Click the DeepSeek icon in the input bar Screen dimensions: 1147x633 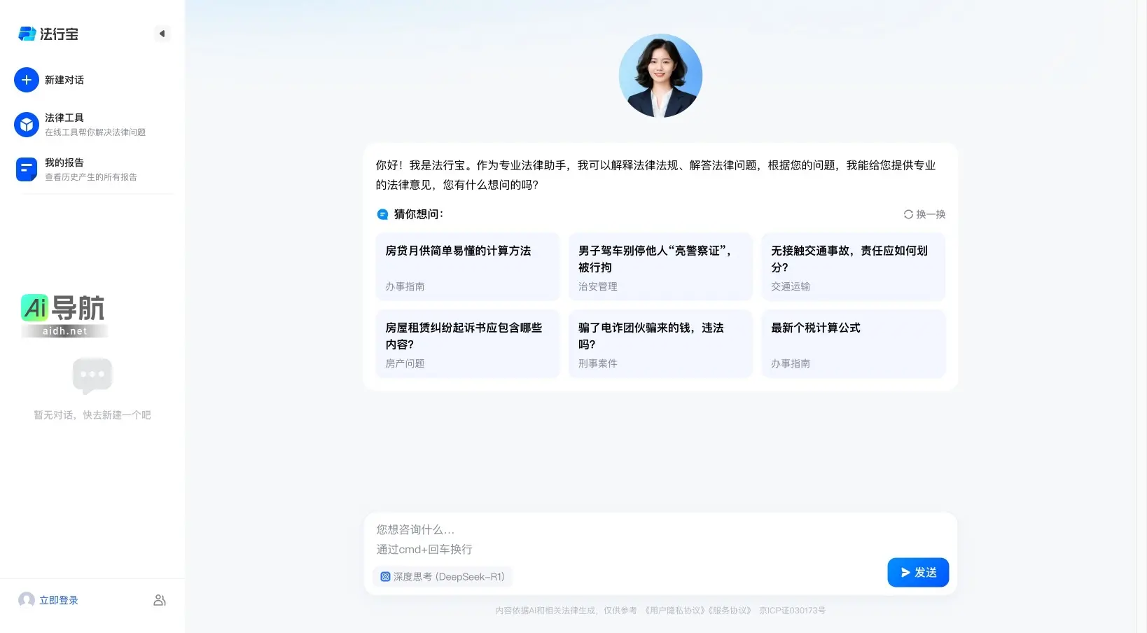tap(386, 576)
